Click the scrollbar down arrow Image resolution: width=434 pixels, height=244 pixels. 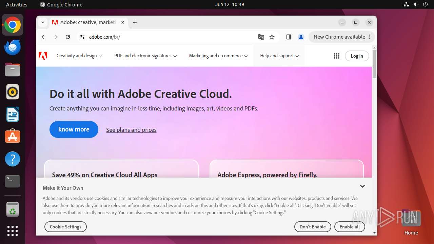(x=374, y=233)
